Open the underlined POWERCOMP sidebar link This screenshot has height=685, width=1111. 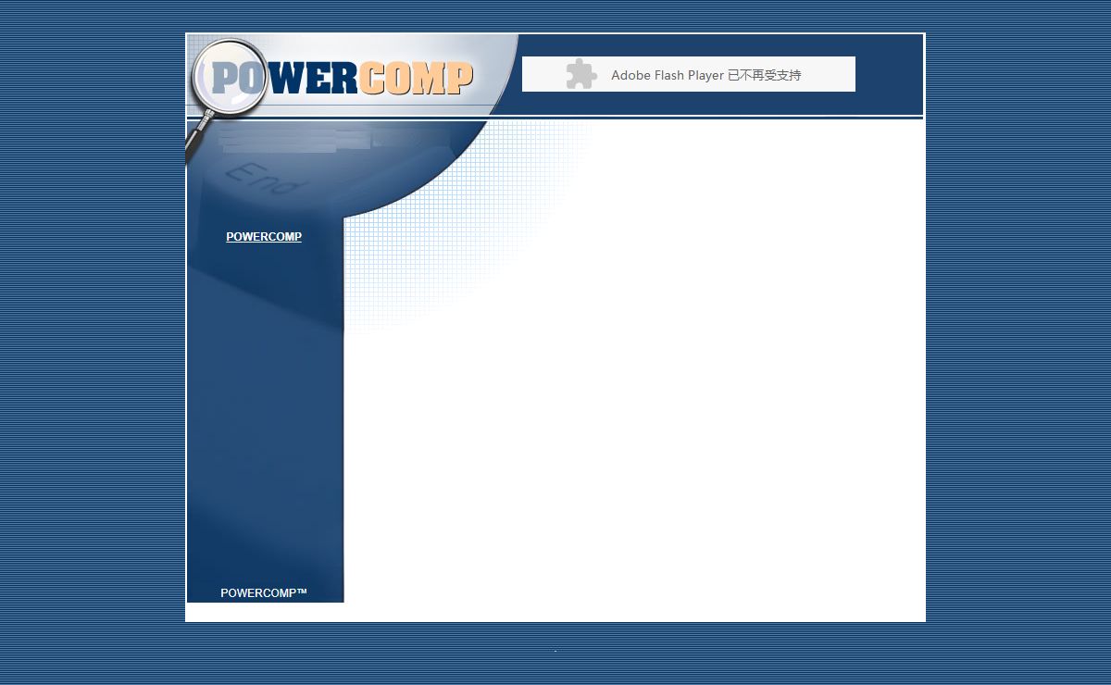click(264, 237)
